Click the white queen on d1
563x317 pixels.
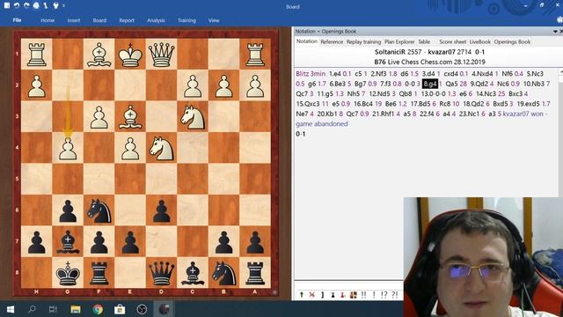tap(161, 55)
